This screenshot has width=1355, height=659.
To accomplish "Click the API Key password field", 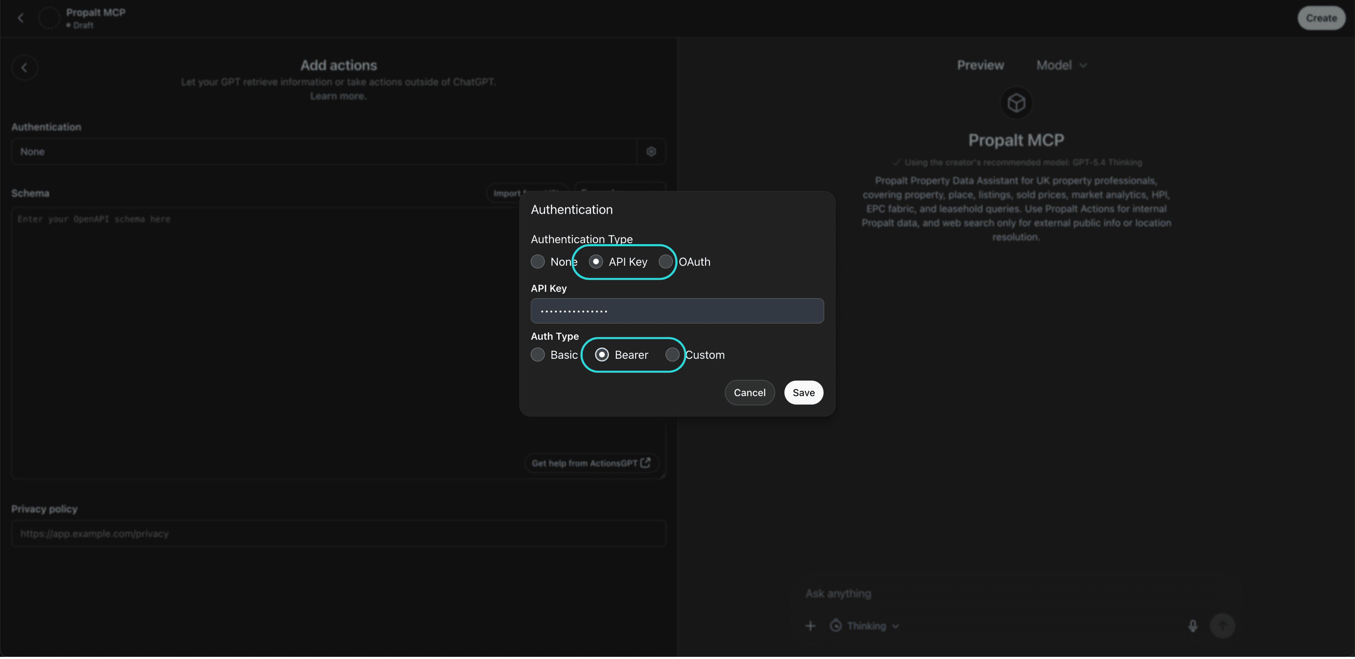I will [677, 311].
